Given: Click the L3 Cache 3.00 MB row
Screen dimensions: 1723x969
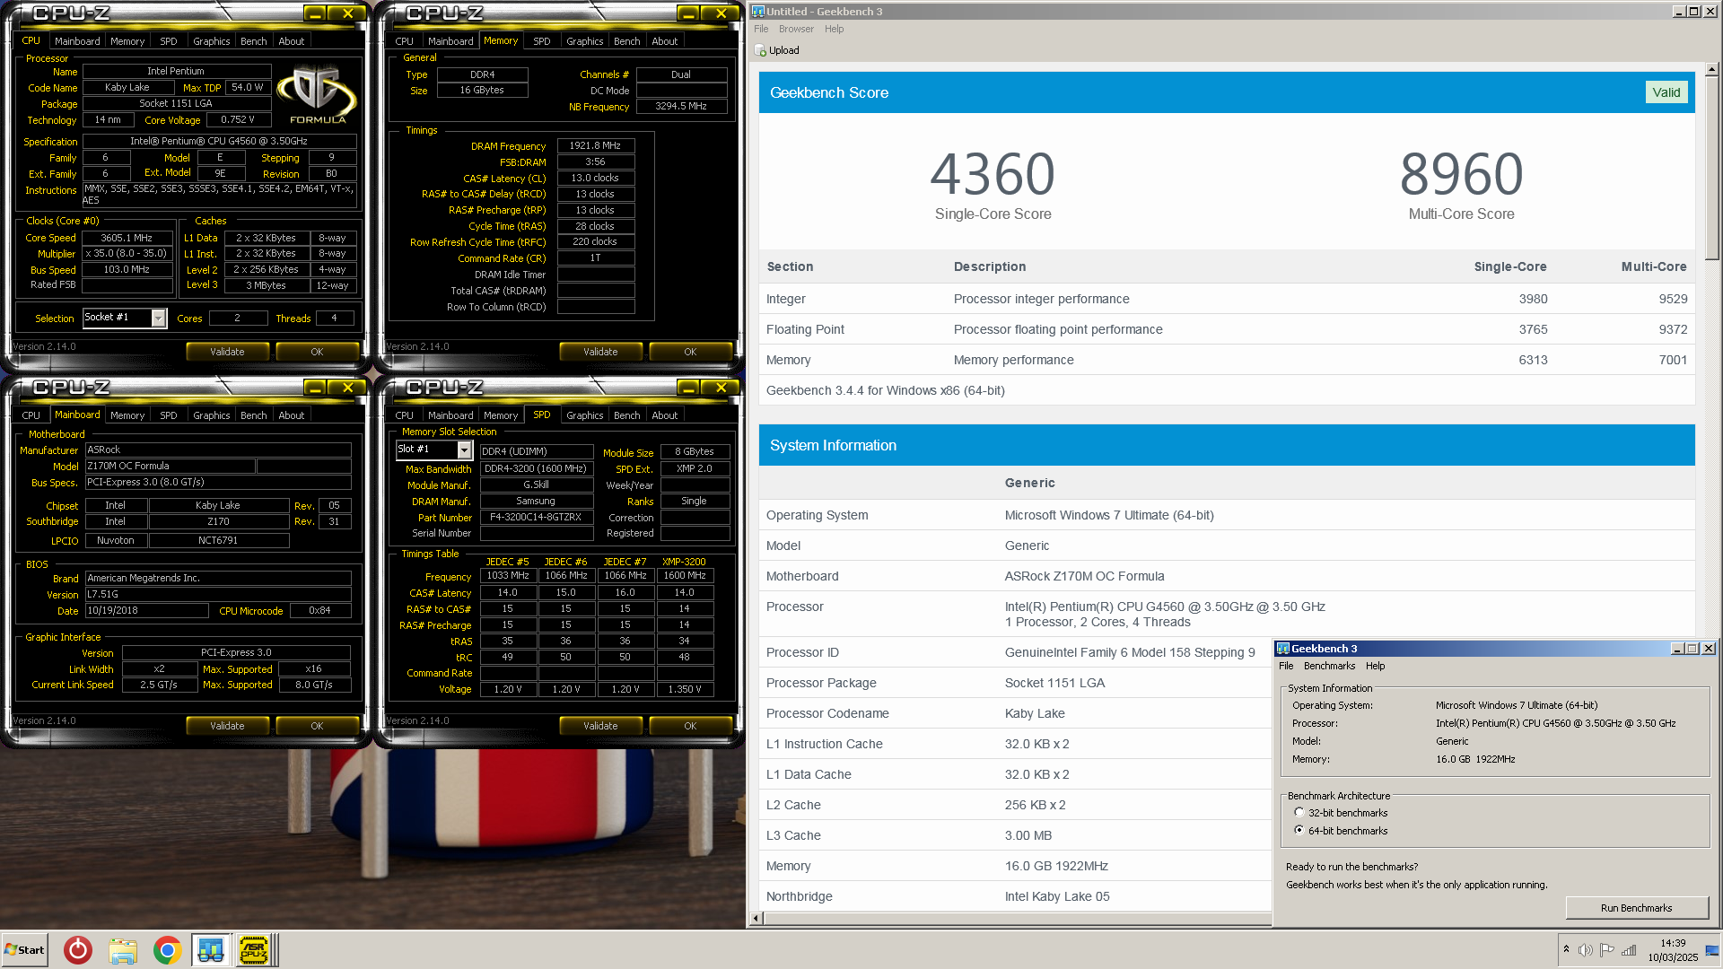Looking at the screenshot, I should (x=1015, y=835).
